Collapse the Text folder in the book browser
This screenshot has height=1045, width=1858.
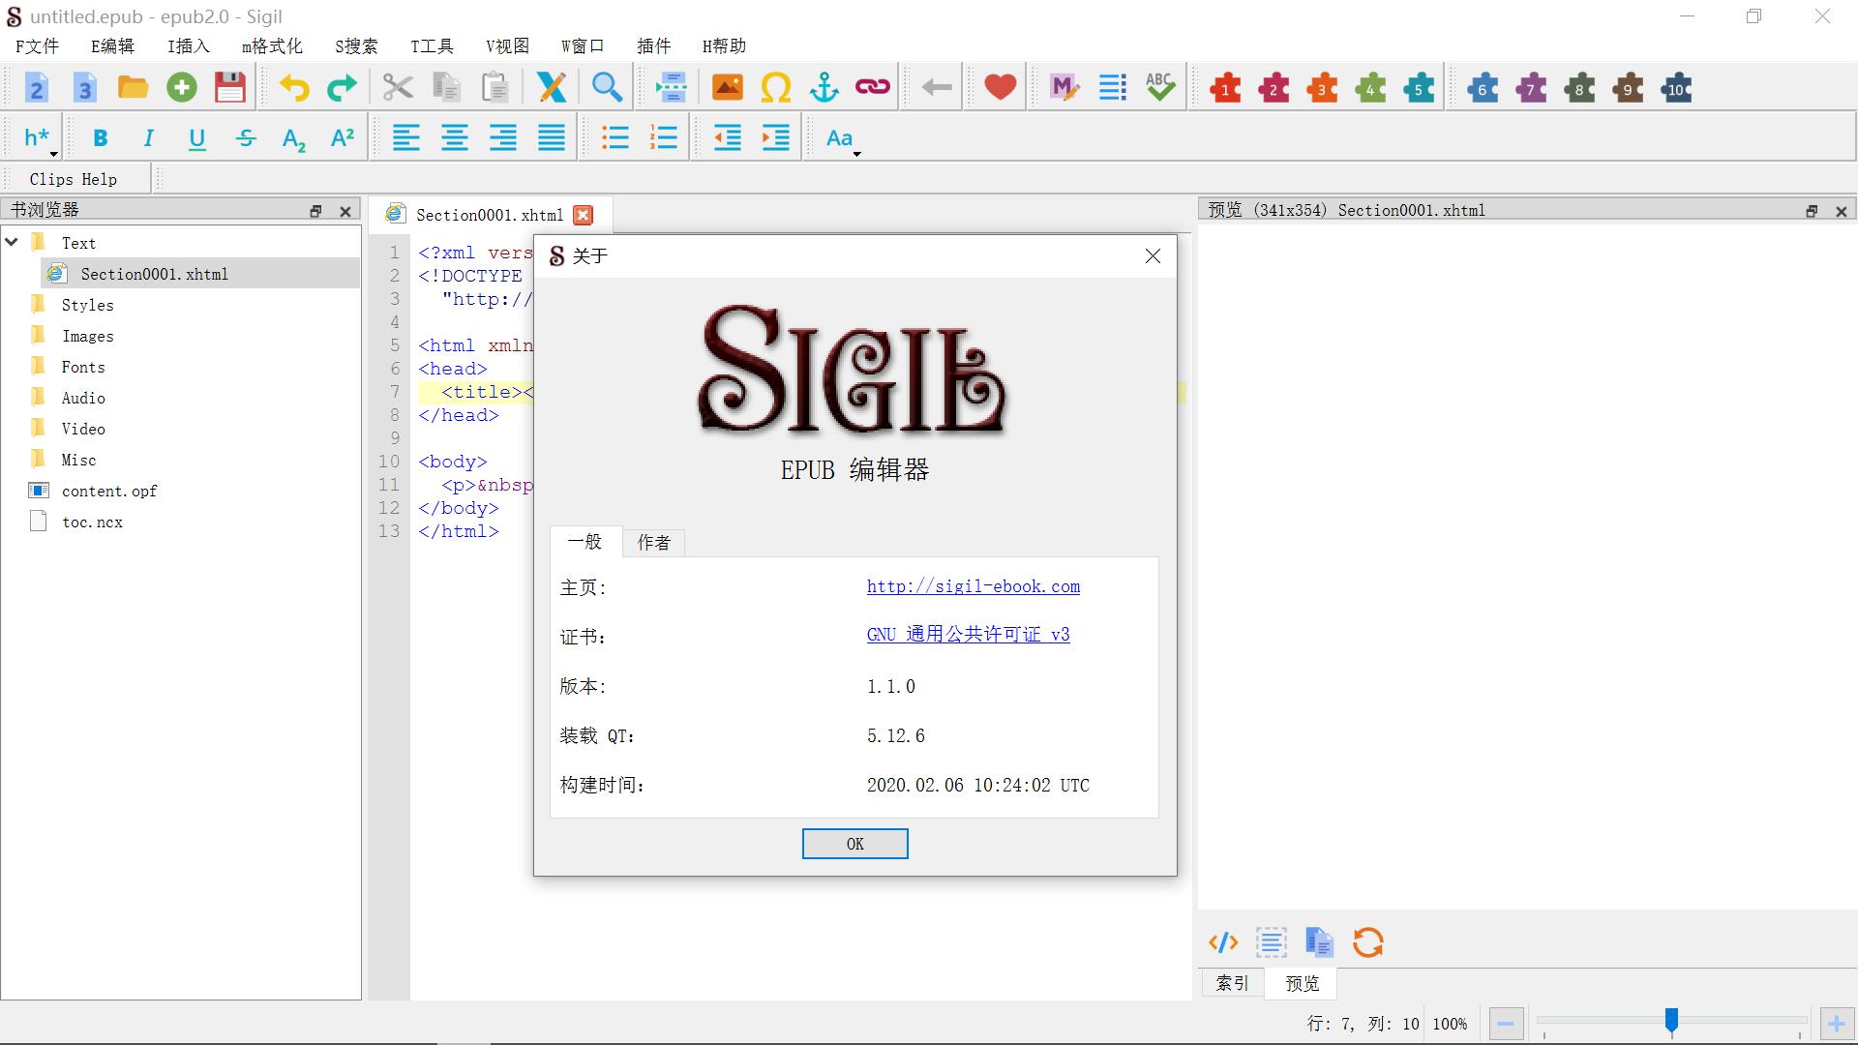13,242
